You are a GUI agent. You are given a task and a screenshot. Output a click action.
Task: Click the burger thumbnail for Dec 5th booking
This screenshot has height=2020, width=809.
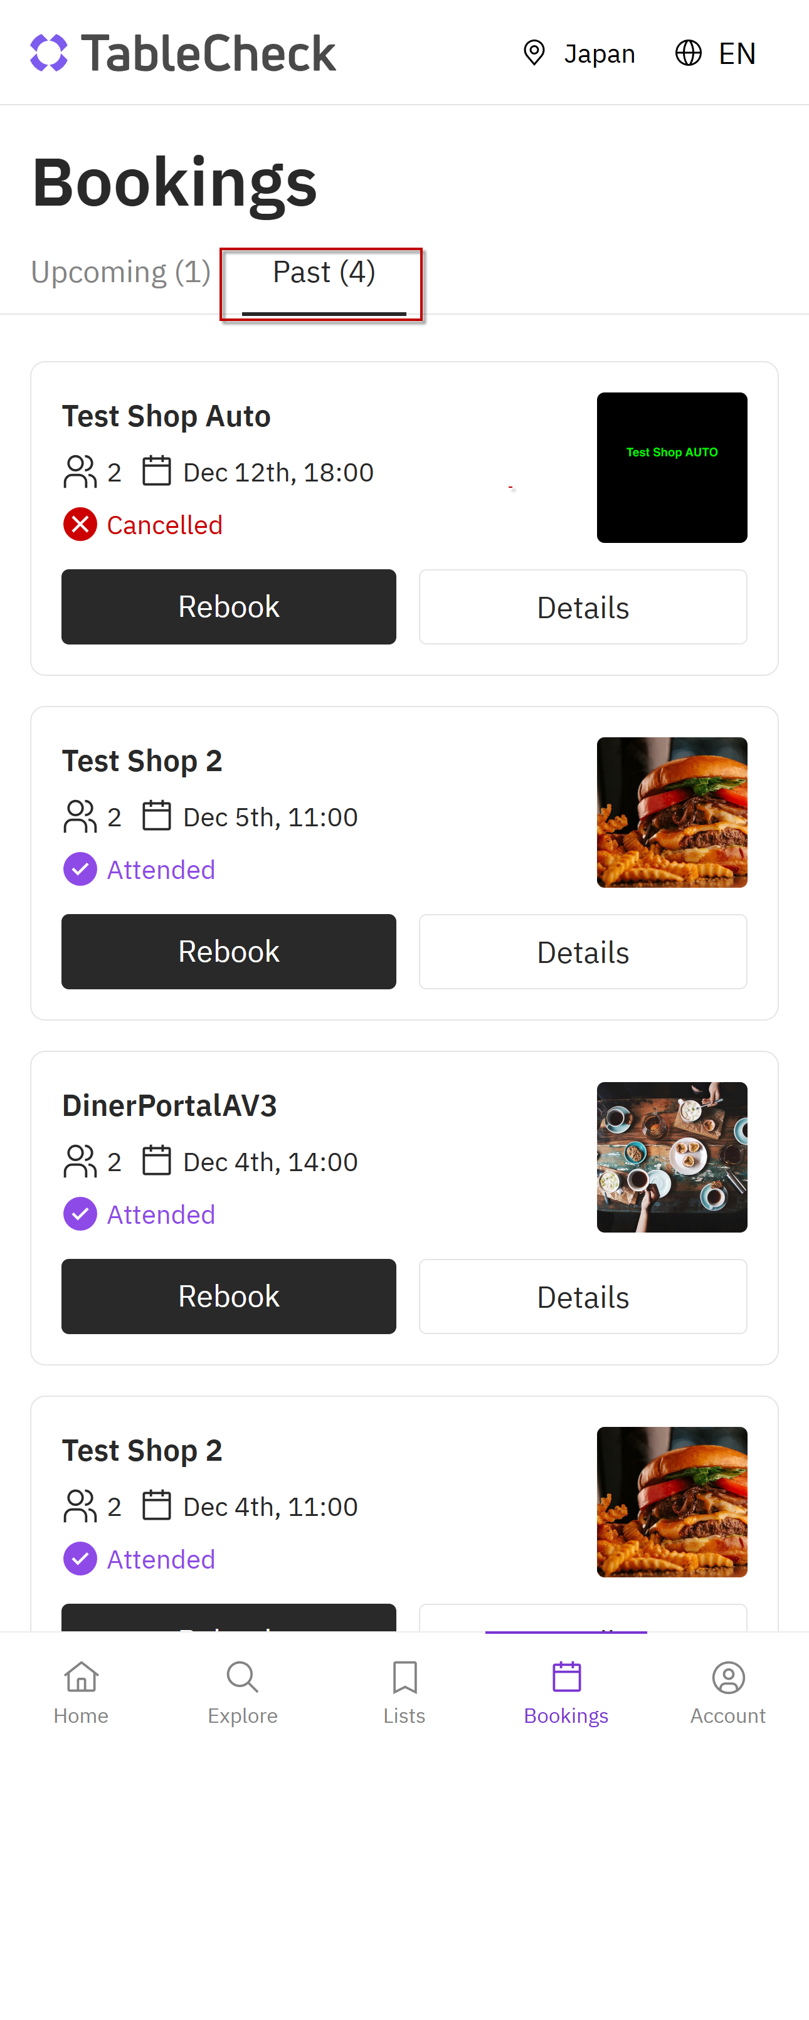[x=672, y=813]
